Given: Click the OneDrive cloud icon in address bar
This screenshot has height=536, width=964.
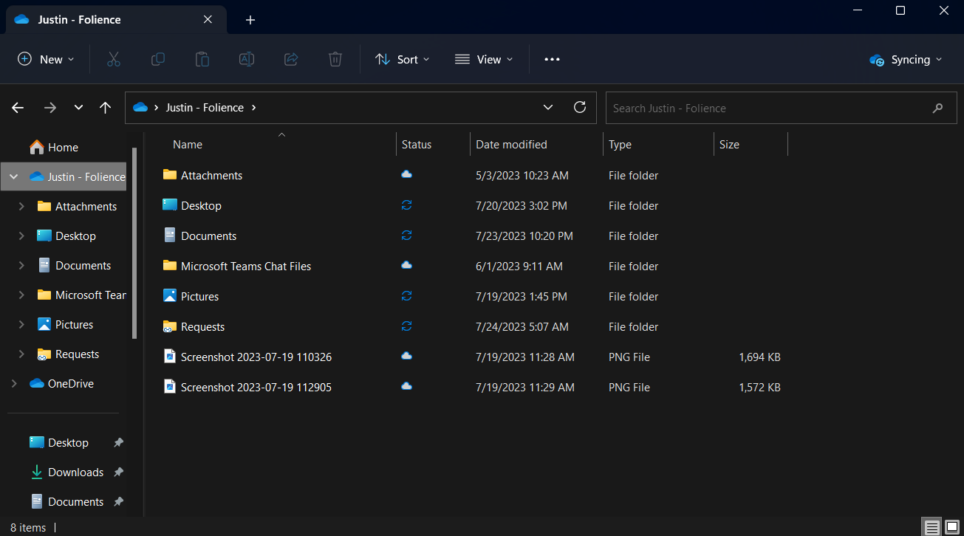Looking at the screenshot, I should 140,107.
